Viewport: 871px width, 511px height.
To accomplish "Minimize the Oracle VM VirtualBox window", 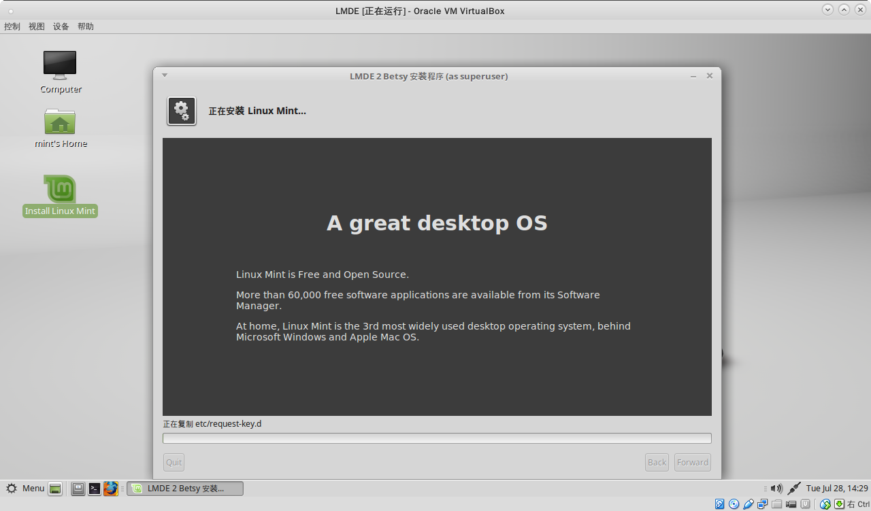I will click(x=827, y=10).
